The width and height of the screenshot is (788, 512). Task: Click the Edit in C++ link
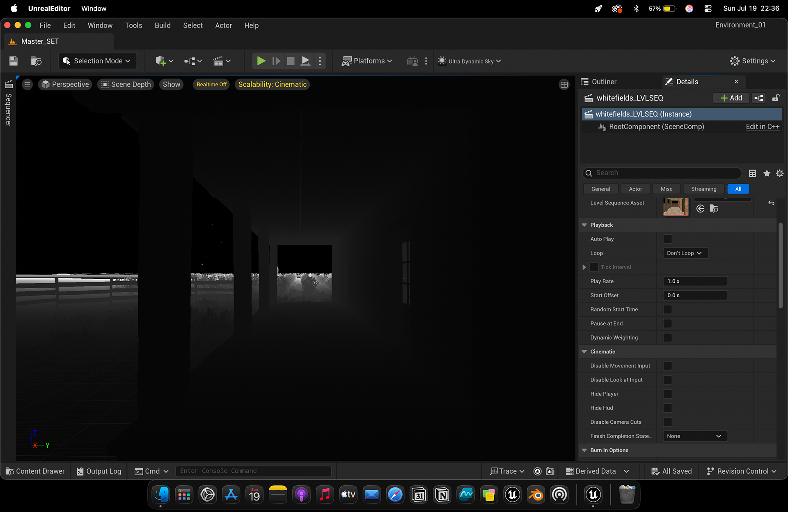point(763,127)
